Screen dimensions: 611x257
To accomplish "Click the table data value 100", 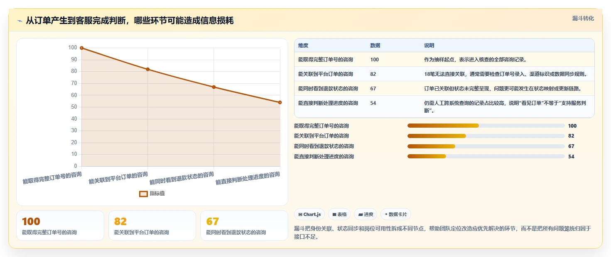I will click(x=374, y=60).
